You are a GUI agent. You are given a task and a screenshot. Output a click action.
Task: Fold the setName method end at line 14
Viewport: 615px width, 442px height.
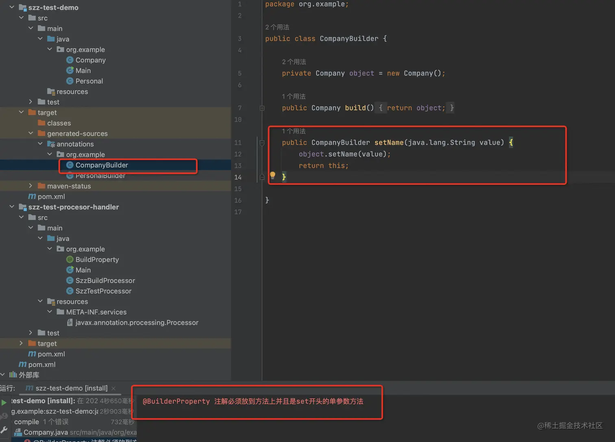point(262,177)
